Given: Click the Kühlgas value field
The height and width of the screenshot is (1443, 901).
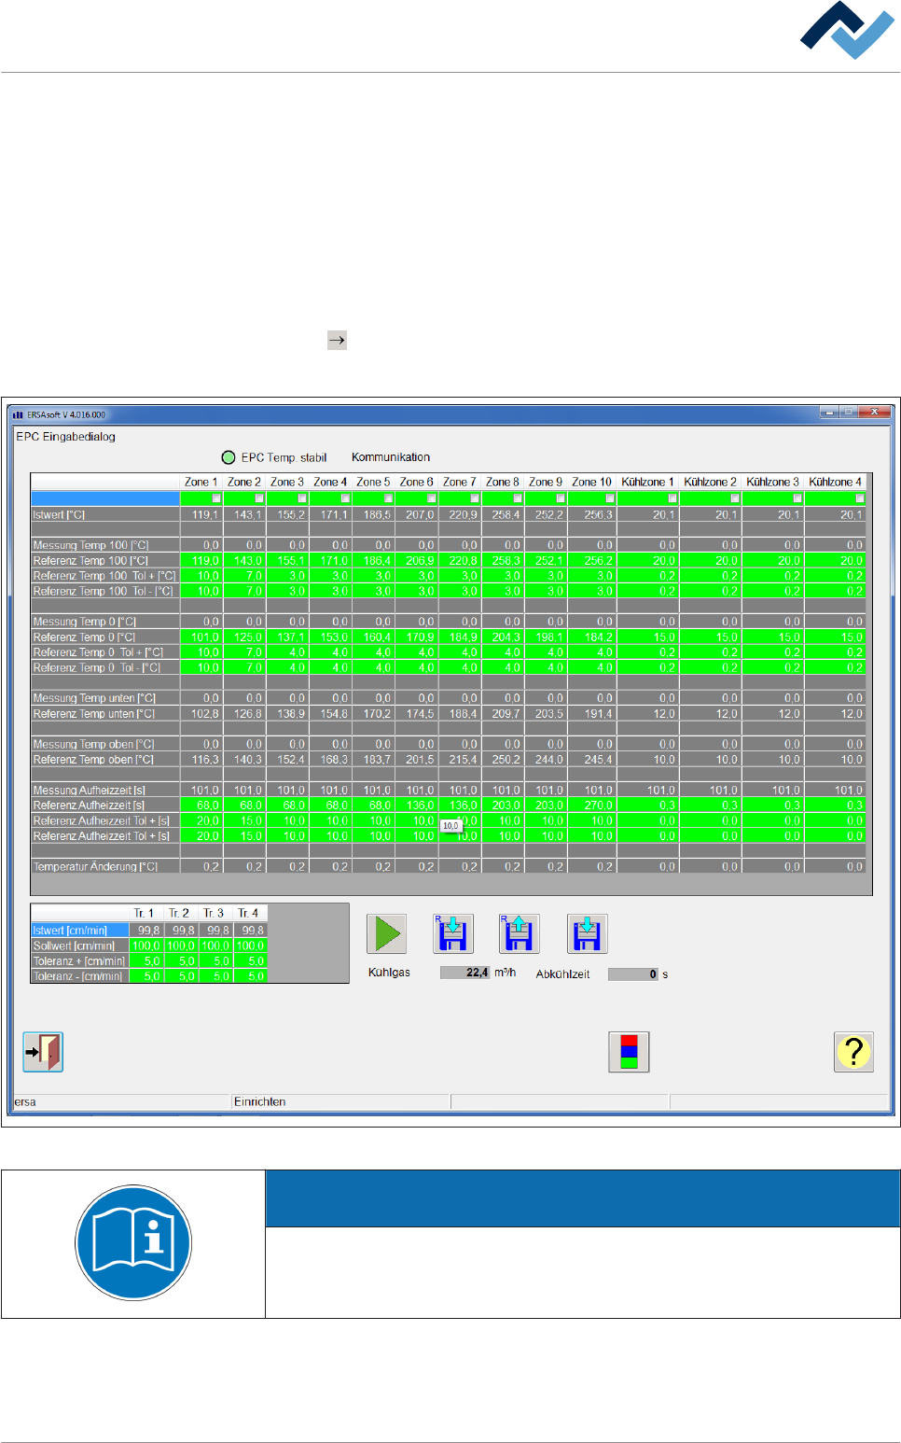Looking at the screenshot, I should point(464,973).
